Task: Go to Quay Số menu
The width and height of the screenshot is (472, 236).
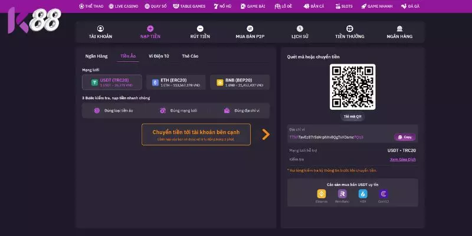Action: click(x=155, y=6)
